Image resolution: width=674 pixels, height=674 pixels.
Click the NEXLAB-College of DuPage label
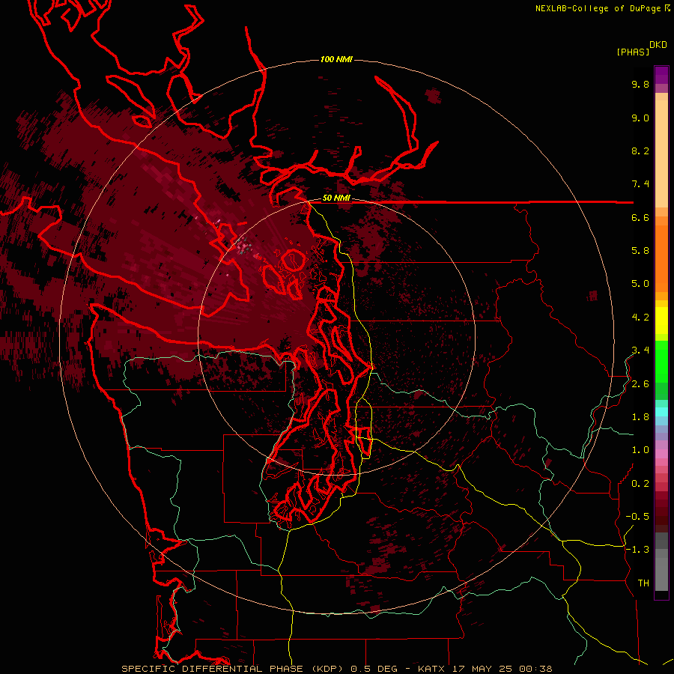[598, 8]
